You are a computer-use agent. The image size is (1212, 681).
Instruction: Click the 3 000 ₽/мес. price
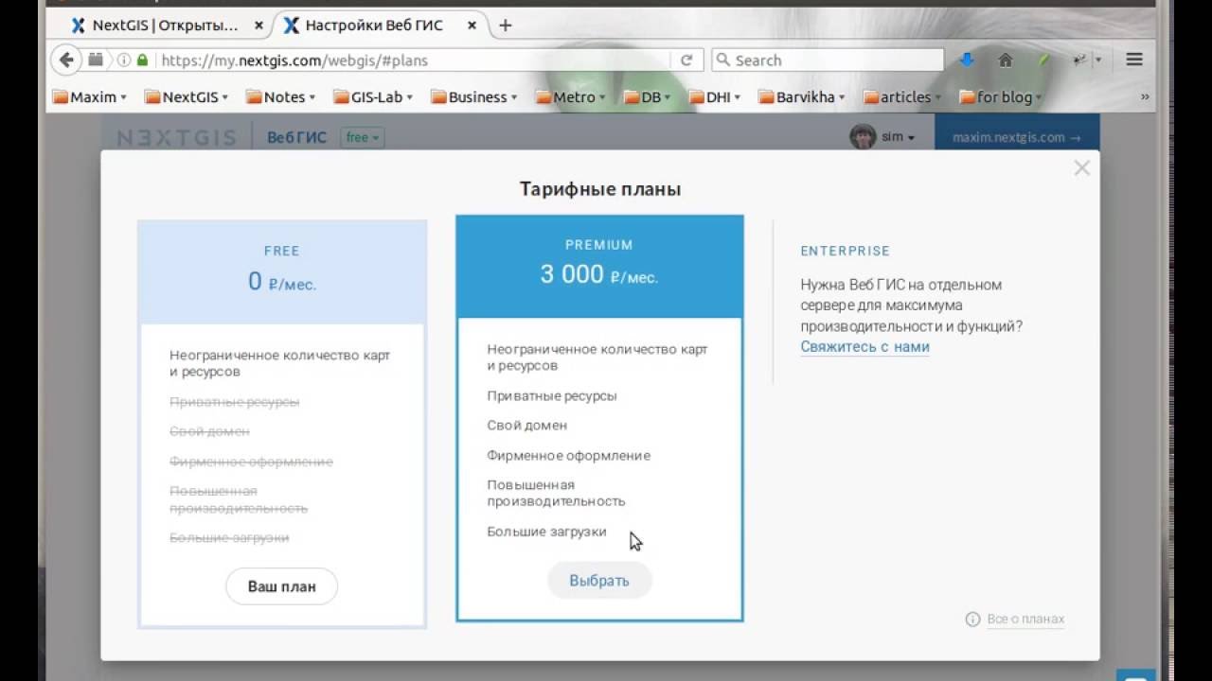(599, 274)
